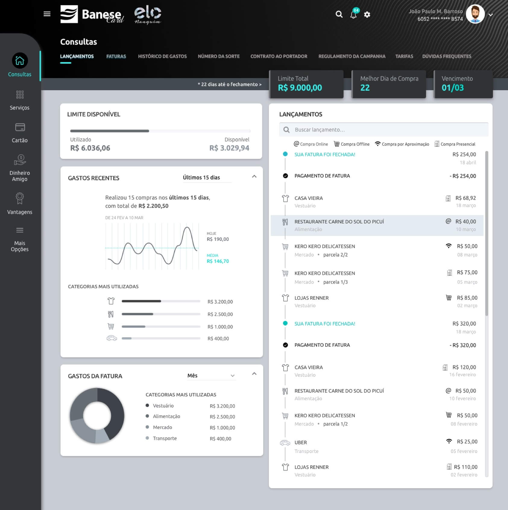
Task: Expand the user account dropdown arrow
Action: coord(491,14)
